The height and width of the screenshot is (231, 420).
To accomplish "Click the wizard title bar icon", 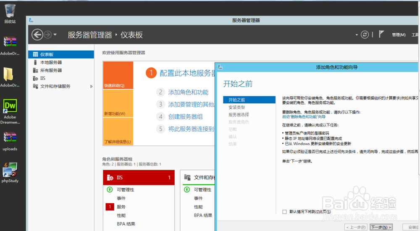I will [220, 67].
